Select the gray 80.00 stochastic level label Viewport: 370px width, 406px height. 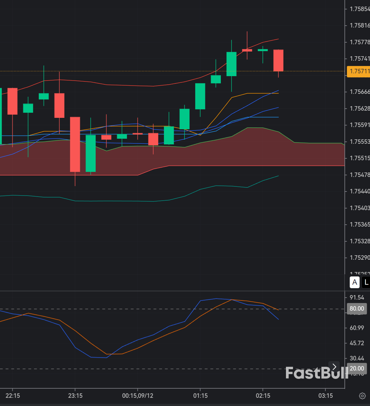pos(357,308)
